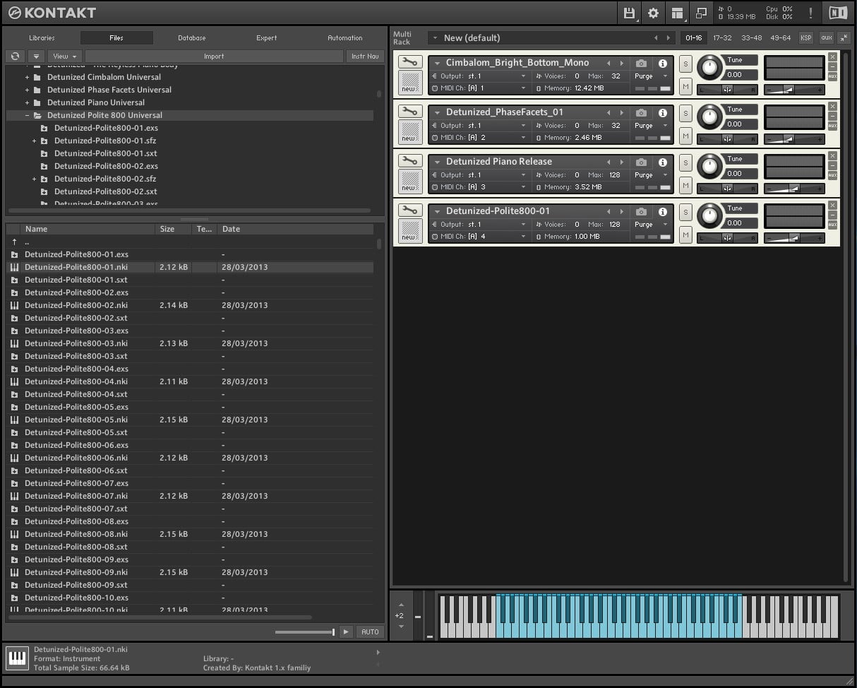Viewport: 857px width, 688px height.
Task: Mute the Cimbalom_Bright_Bottom_Mono instrument
Action: coord(685,86)
